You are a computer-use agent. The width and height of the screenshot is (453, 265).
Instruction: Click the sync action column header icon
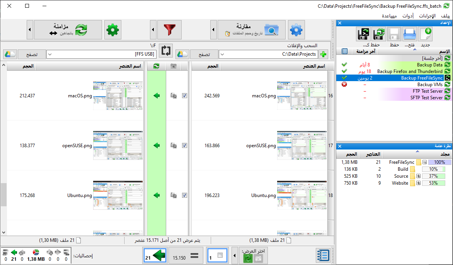pos(156,66)
